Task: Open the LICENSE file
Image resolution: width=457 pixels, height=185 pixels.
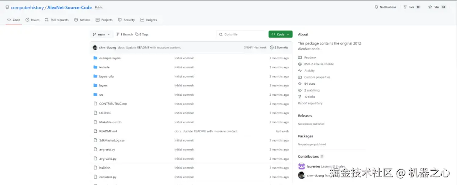Action: (105, 113)
